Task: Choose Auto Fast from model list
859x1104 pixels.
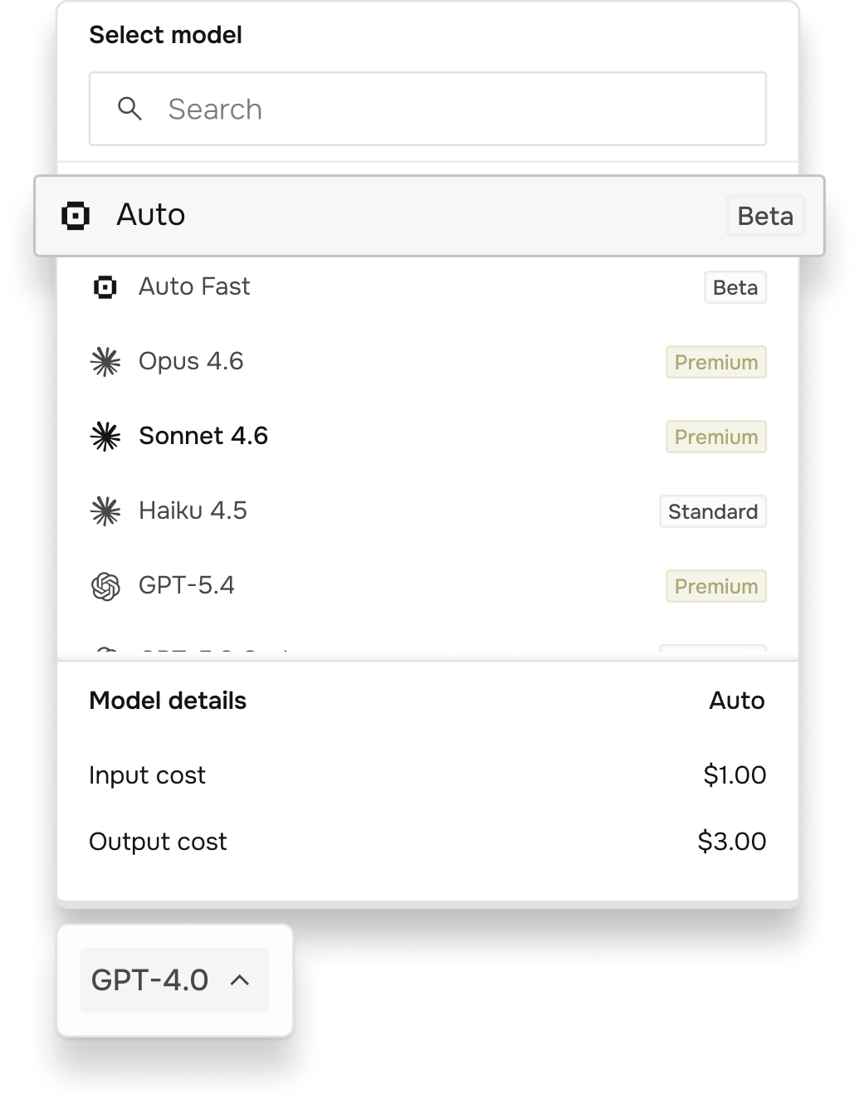Action: click(x=428, y=287)
